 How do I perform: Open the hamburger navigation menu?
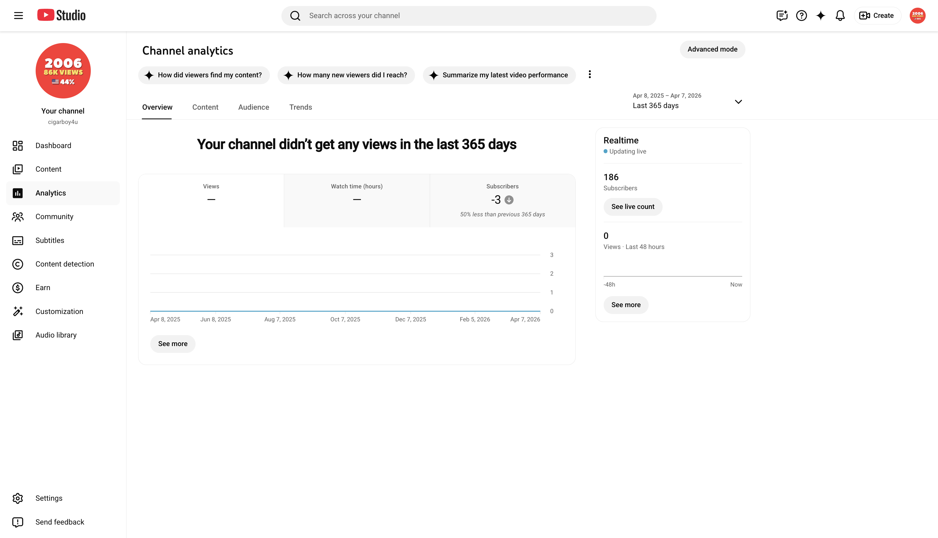(18, 16)
